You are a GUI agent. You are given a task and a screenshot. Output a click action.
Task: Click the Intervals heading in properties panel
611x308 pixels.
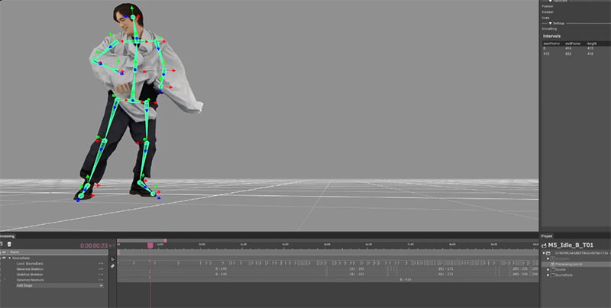(551, 36)
